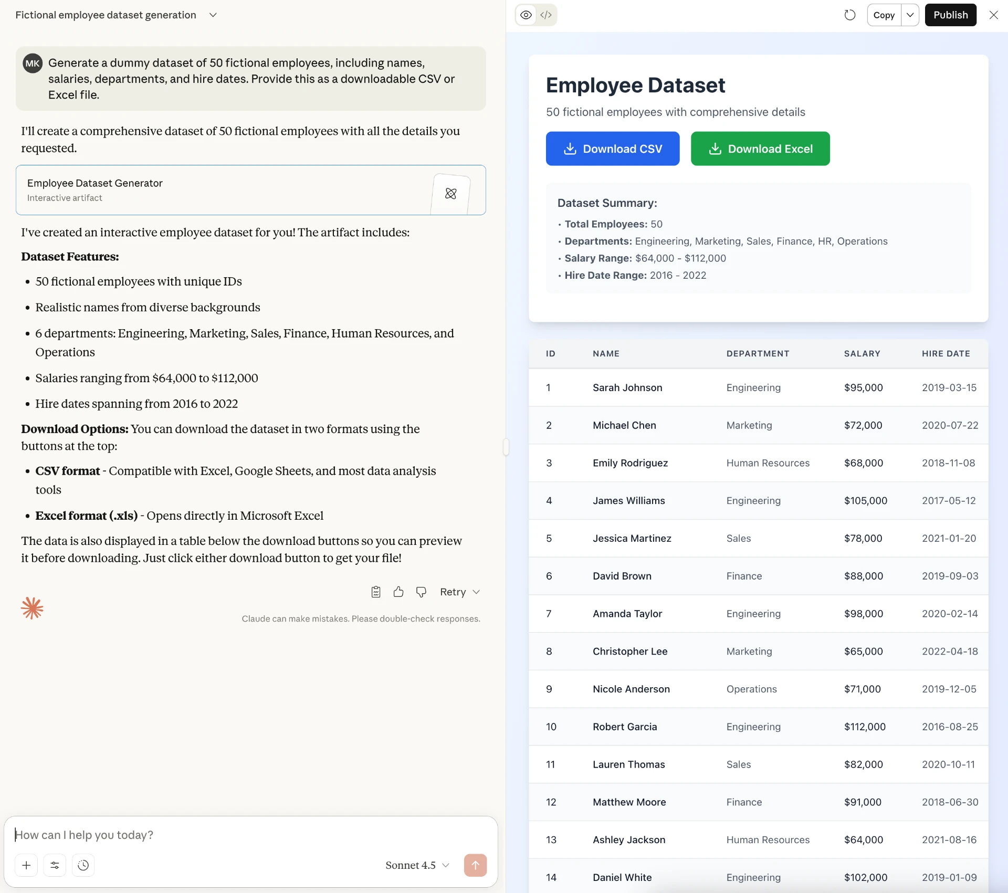
Task: Click the copy response clipboard icon
Action: coord(376,592)
